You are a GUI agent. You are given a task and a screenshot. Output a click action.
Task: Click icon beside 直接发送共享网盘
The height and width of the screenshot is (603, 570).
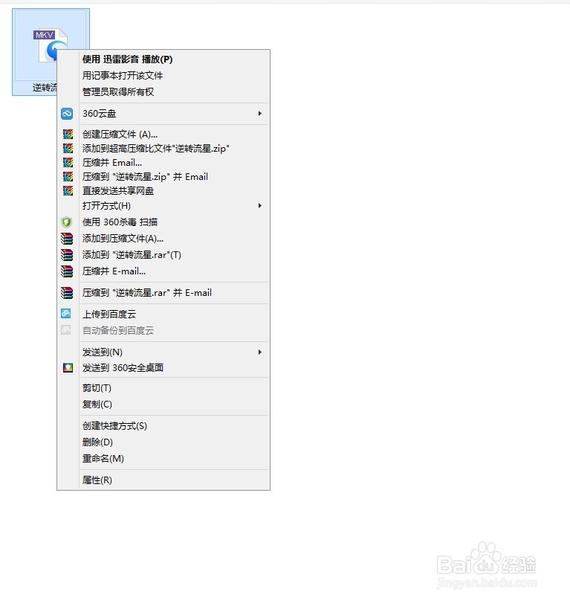68,191
